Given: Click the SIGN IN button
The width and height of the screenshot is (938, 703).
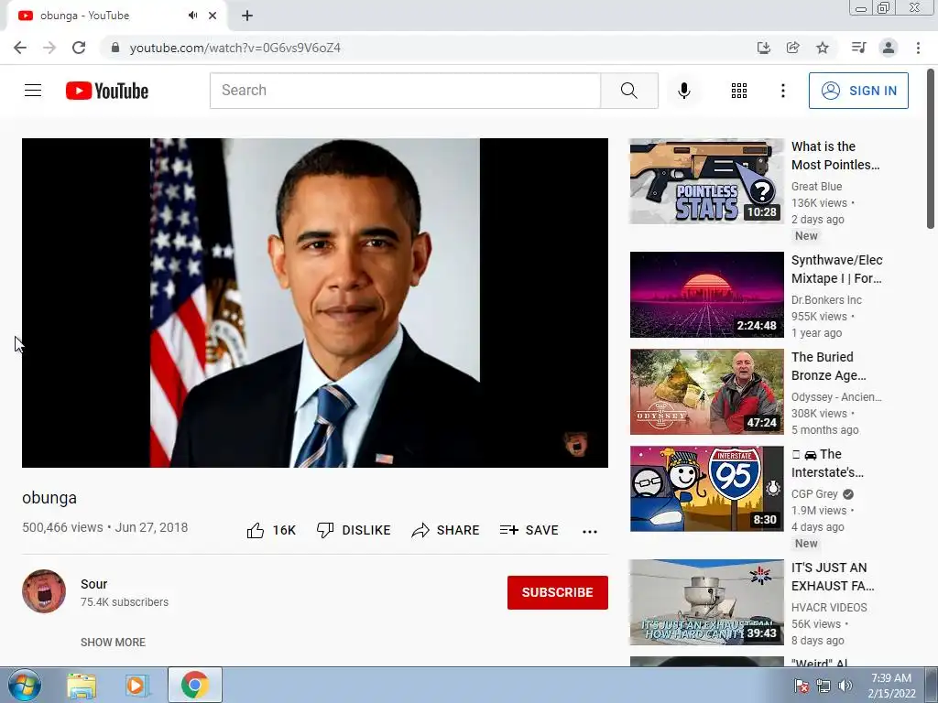Looking at the screenshot, I should [x=858, y=91].
